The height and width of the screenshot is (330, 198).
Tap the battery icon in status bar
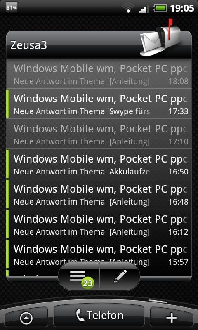point(160,8)
